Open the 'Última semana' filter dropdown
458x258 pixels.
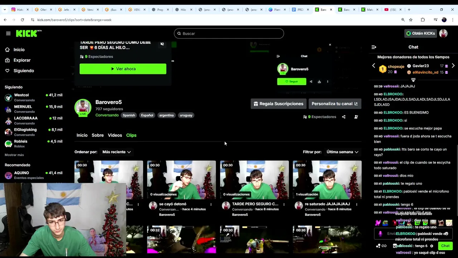(x=342, y=152)
